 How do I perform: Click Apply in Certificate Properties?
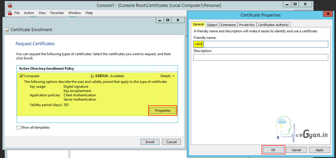coord(319,150)
